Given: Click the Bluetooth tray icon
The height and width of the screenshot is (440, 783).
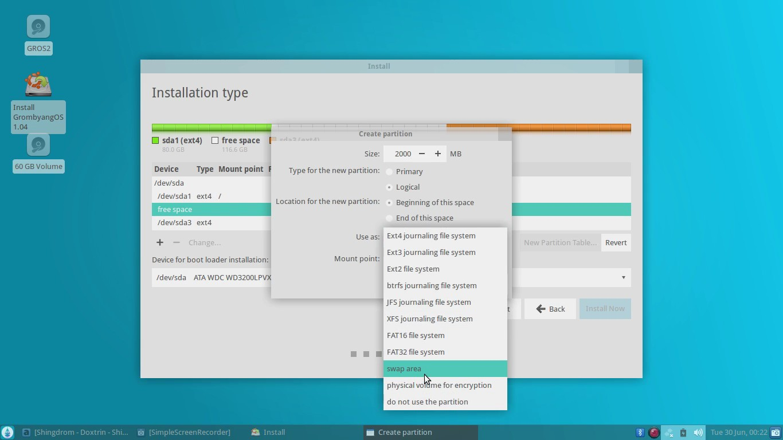Looking at the screenshot, I should click(x=640, y=433).
